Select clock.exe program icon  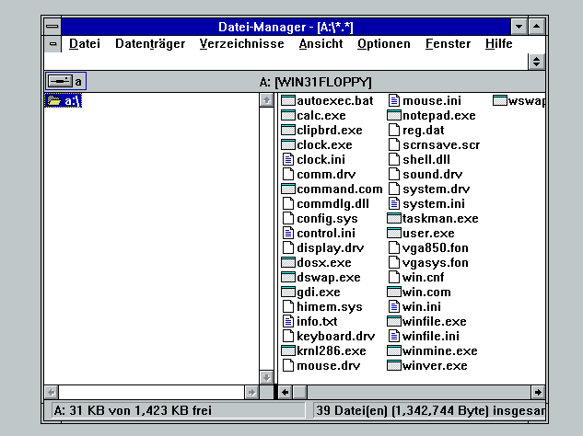(x=288, y=144)
